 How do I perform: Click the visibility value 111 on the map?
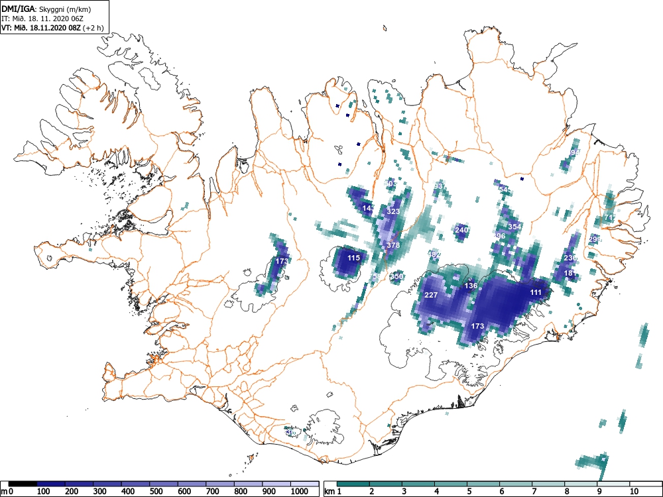pyautogui.click(x=536, y=292)
